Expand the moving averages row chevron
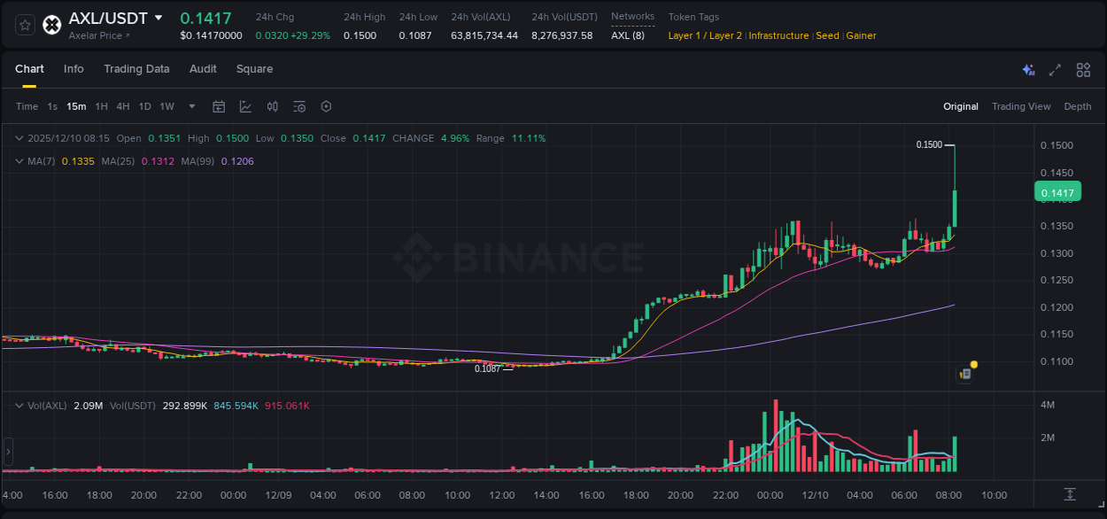The image size is (1107, 519). click(18, 161)
